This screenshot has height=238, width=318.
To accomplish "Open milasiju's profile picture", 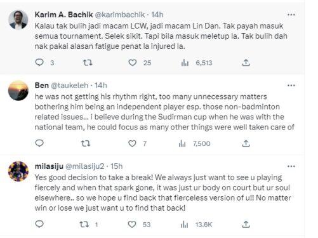I will click(x=18, y=171).
